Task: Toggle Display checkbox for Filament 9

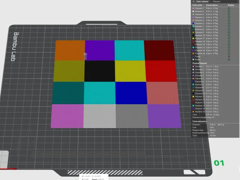Action: [229, 33]
